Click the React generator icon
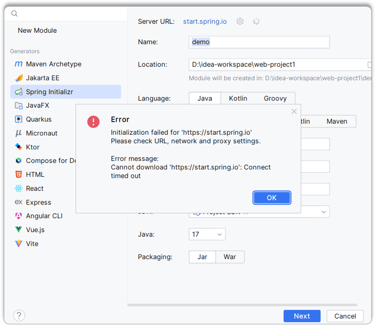The image size is (376, 329). [x=18, y=189]
